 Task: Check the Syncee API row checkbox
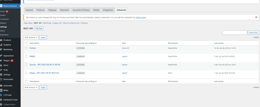pyautogui.click(x=26, y=65)
